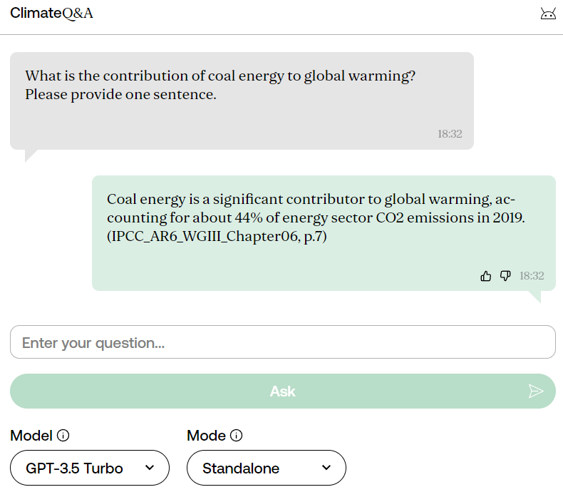This screenshot has width=563, height=492.
Task: Open the GPT-3.5 Turbo model dropdown
Action: pos(90,468)
